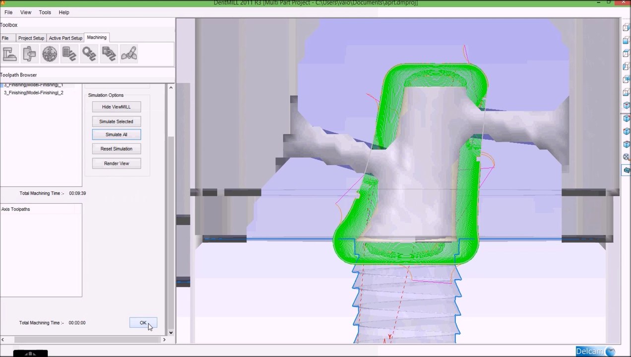Click the Toolpath Browser heading
This screenshot has width=631, height=357.
(18, 75)
